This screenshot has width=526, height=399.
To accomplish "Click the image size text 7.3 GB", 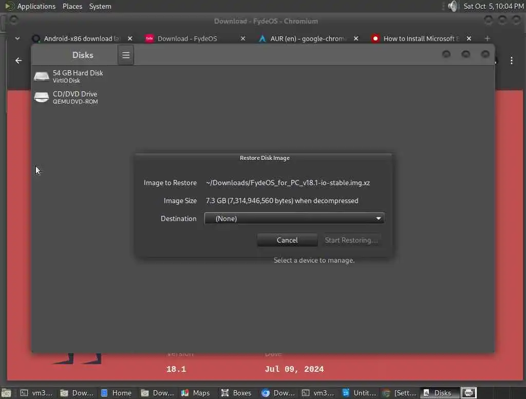I will tap(282, 201).
